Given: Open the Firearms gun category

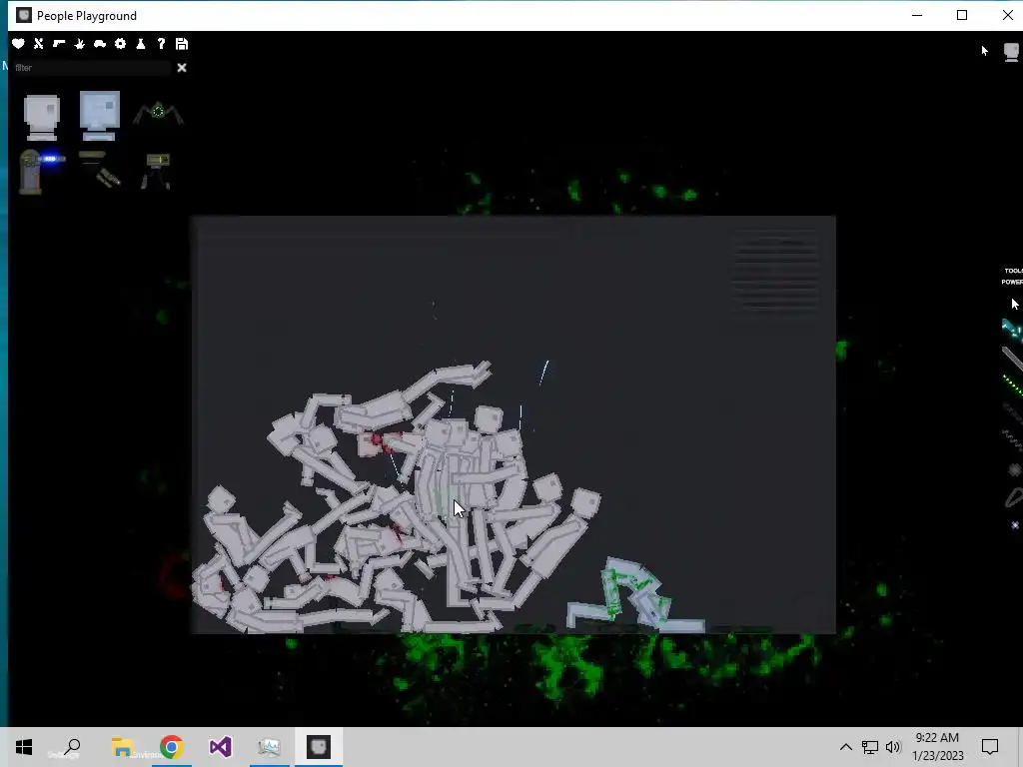Looking at the screenshot, I should 59,44.
